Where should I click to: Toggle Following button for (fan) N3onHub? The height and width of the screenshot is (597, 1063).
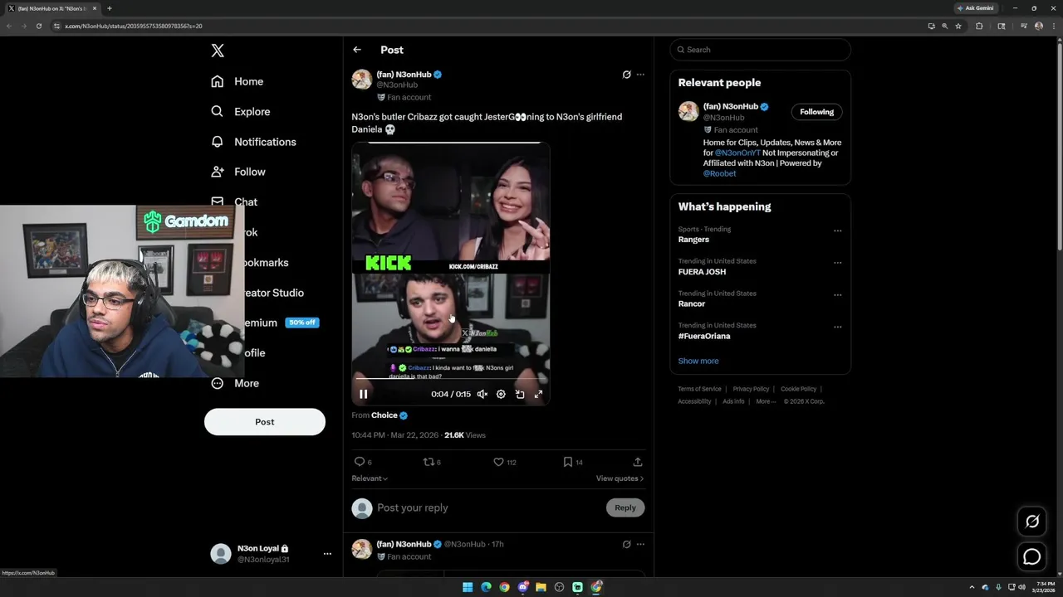pos(816,112)
